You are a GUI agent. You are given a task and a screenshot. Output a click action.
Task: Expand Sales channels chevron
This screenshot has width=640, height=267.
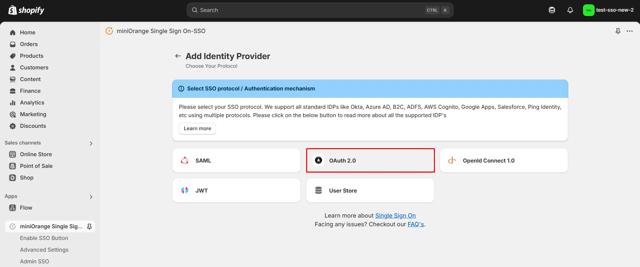[91, 144]
